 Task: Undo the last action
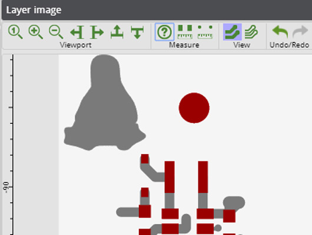280,32
